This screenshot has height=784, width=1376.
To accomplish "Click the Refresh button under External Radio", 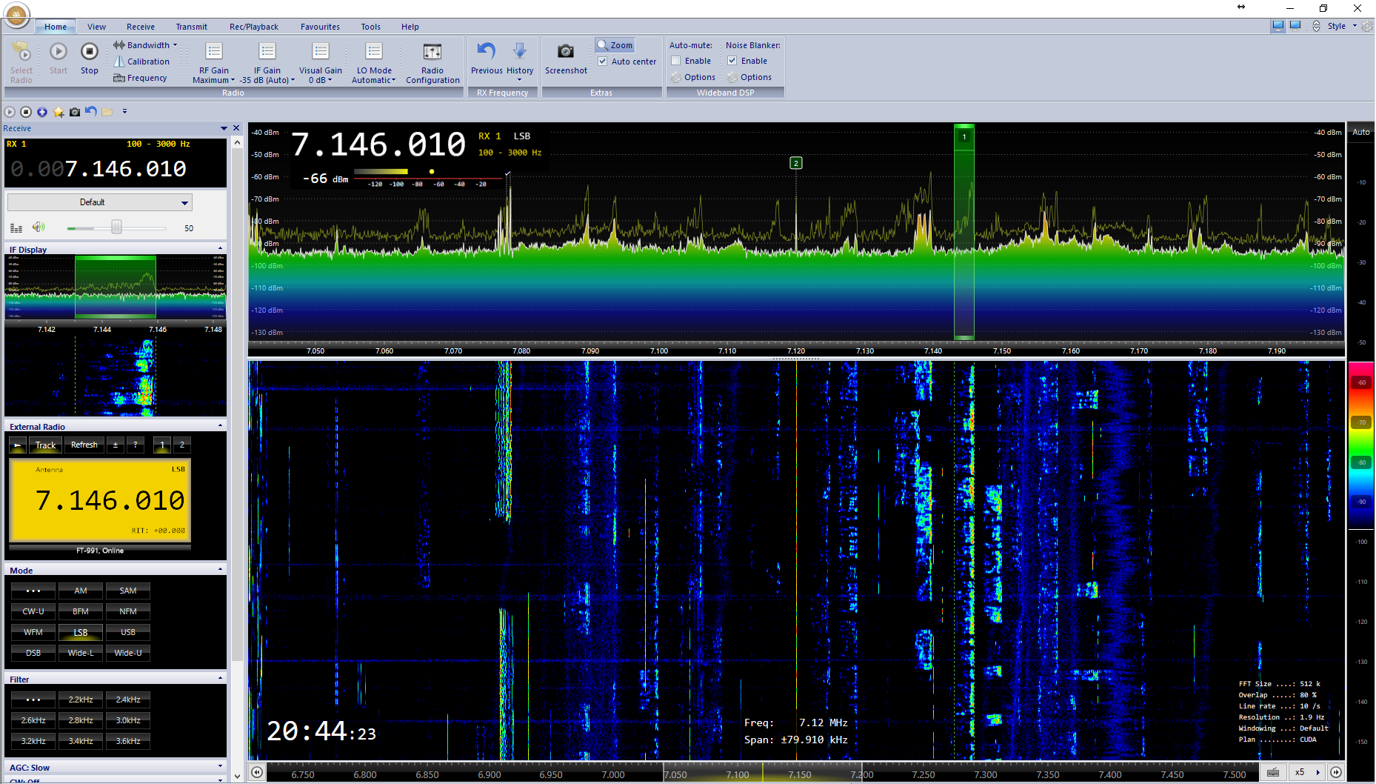I will click(x=84, y=445).
